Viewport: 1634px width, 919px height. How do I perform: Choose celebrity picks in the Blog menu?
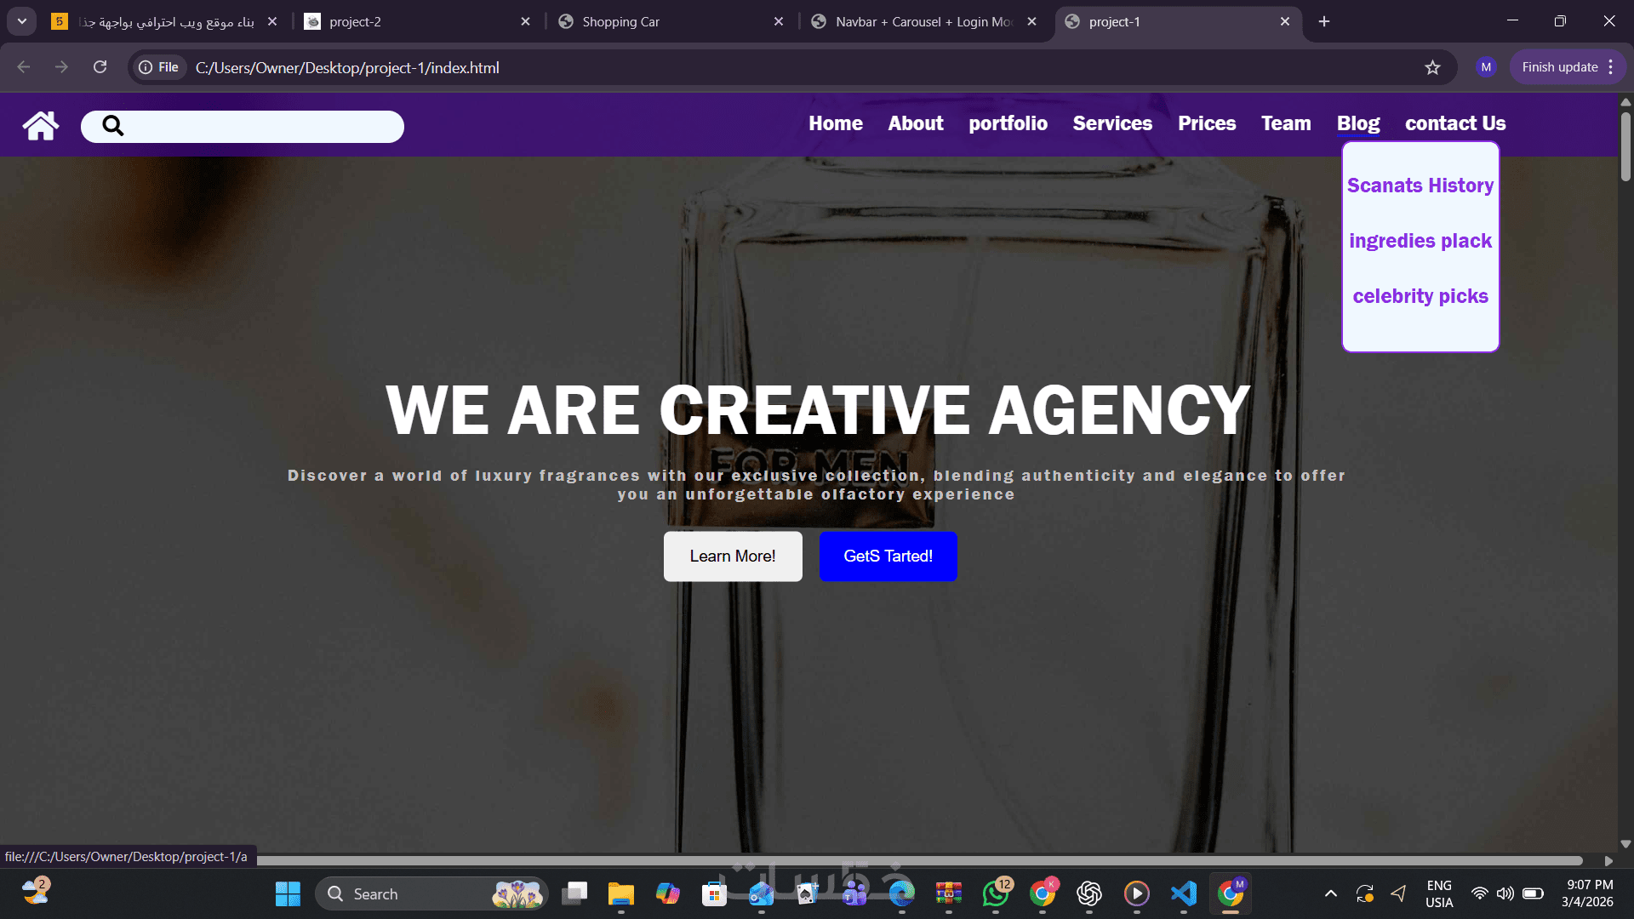tap(1420, 296)
